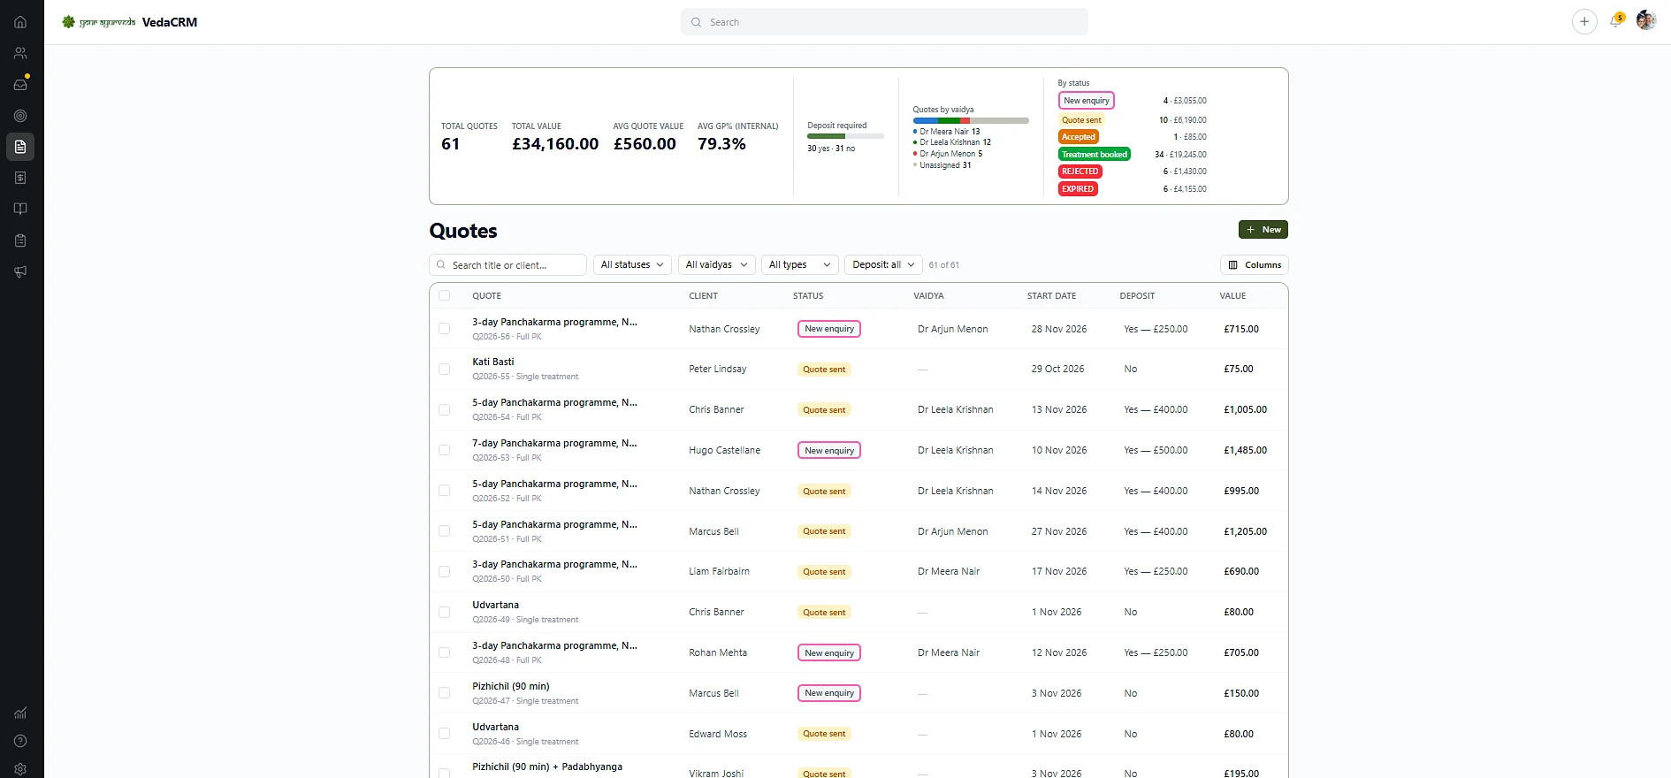Check the box for quote Q2026-49 Udvartana
The height and width of the screenshot is (778, 1671).
coord(445,613)
